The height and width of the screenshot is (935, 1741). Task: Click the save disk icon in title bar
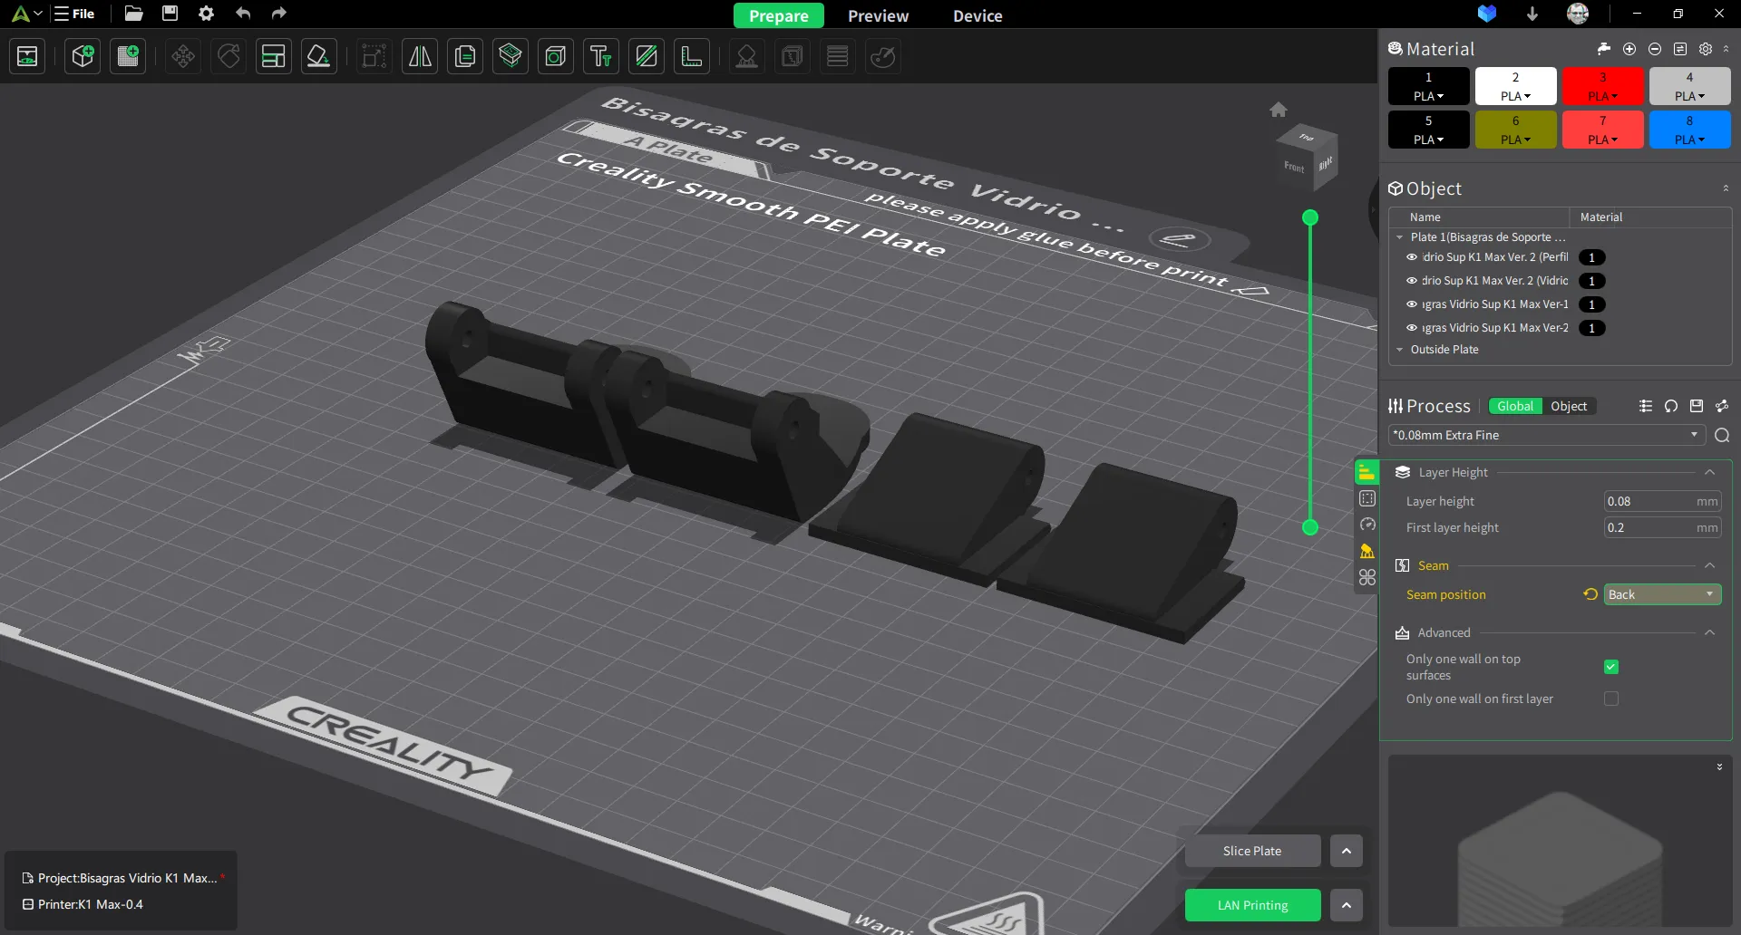[x=170, y=14]
